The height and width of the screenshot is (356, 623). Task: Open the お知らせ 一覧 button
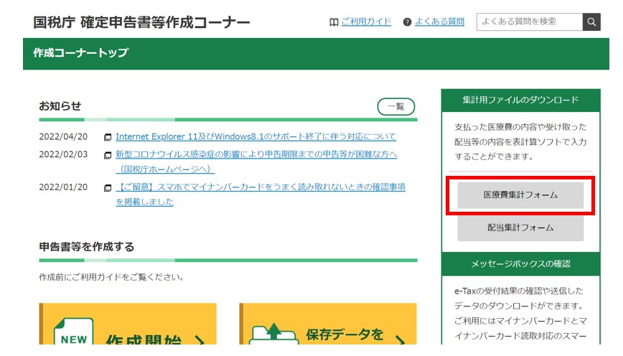(x=395, y=106)
